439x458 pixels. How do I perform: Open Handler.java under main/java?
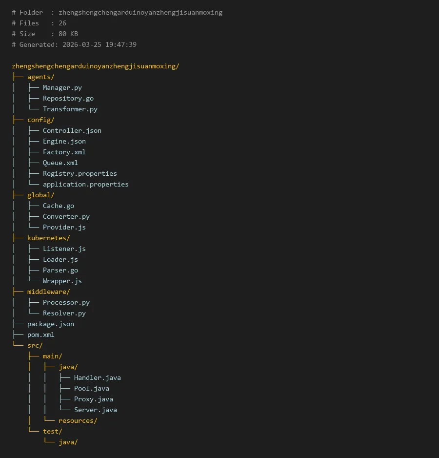click(x=97, y=377)
